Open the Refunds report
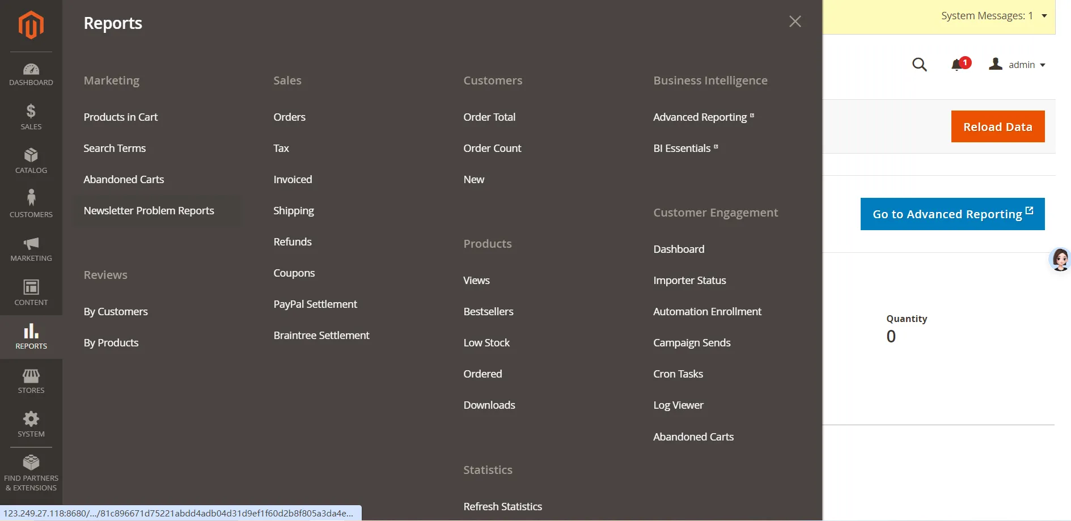The image size is (1071, 521). coord(293,242)
